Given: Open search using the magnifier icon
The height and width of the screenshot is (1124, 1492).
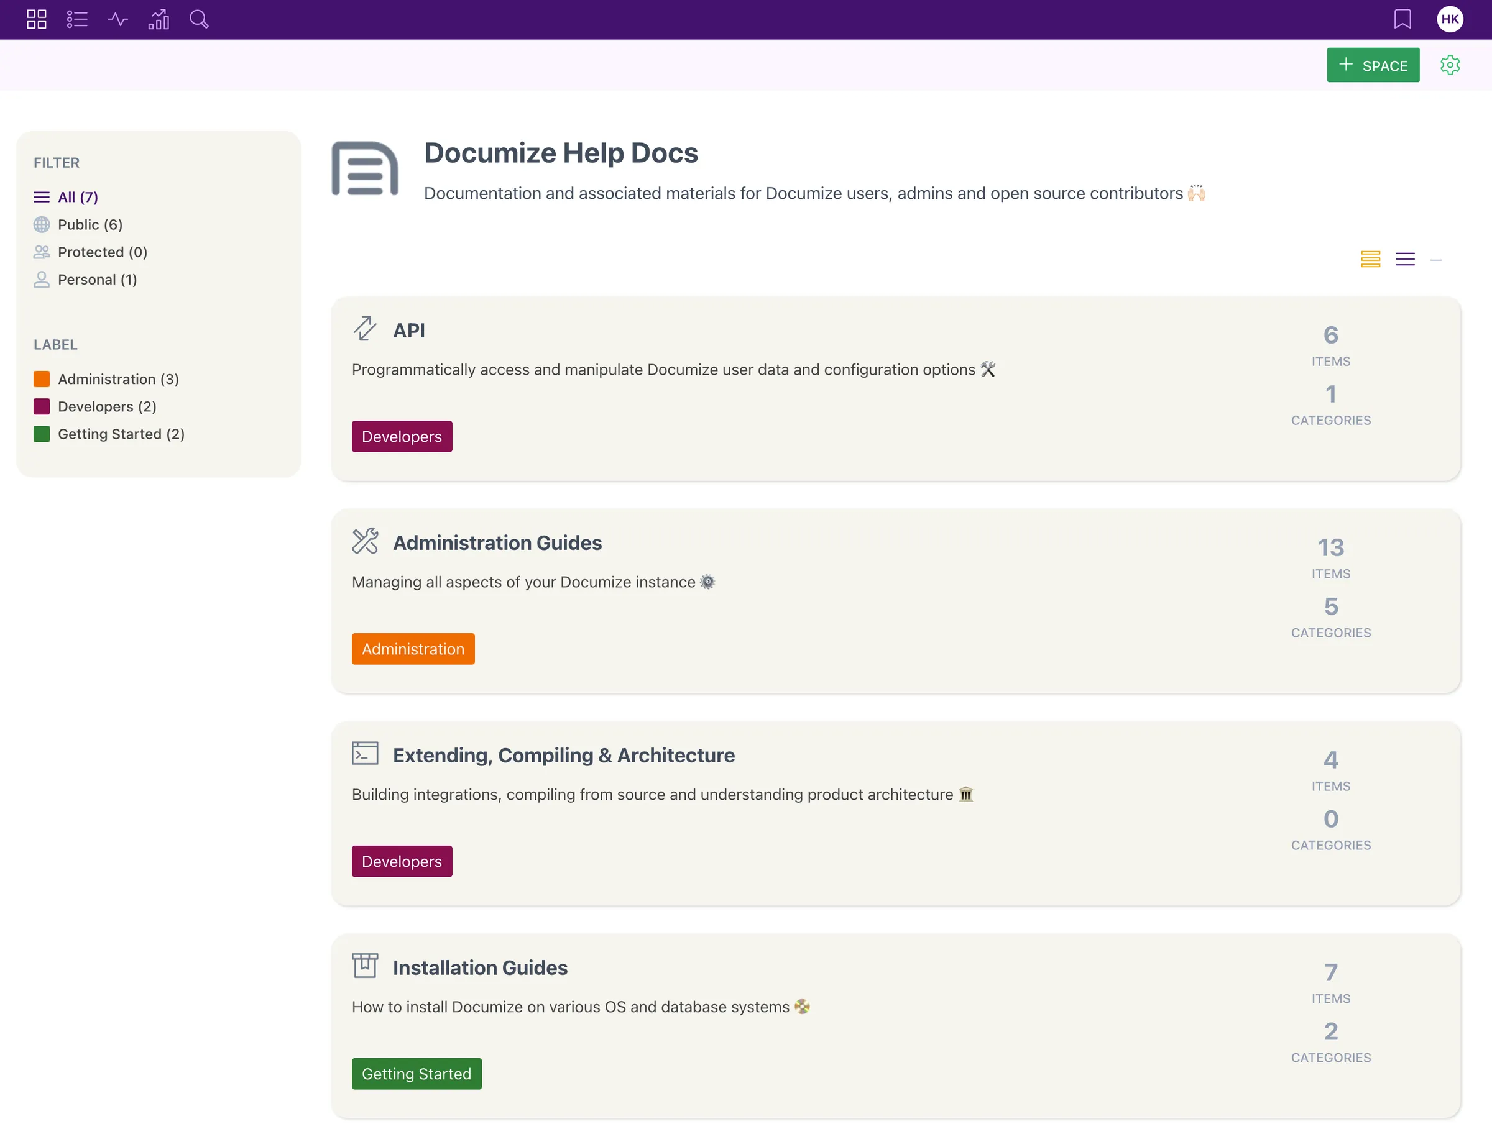Looking at the screenshot, I should [200, 19].
